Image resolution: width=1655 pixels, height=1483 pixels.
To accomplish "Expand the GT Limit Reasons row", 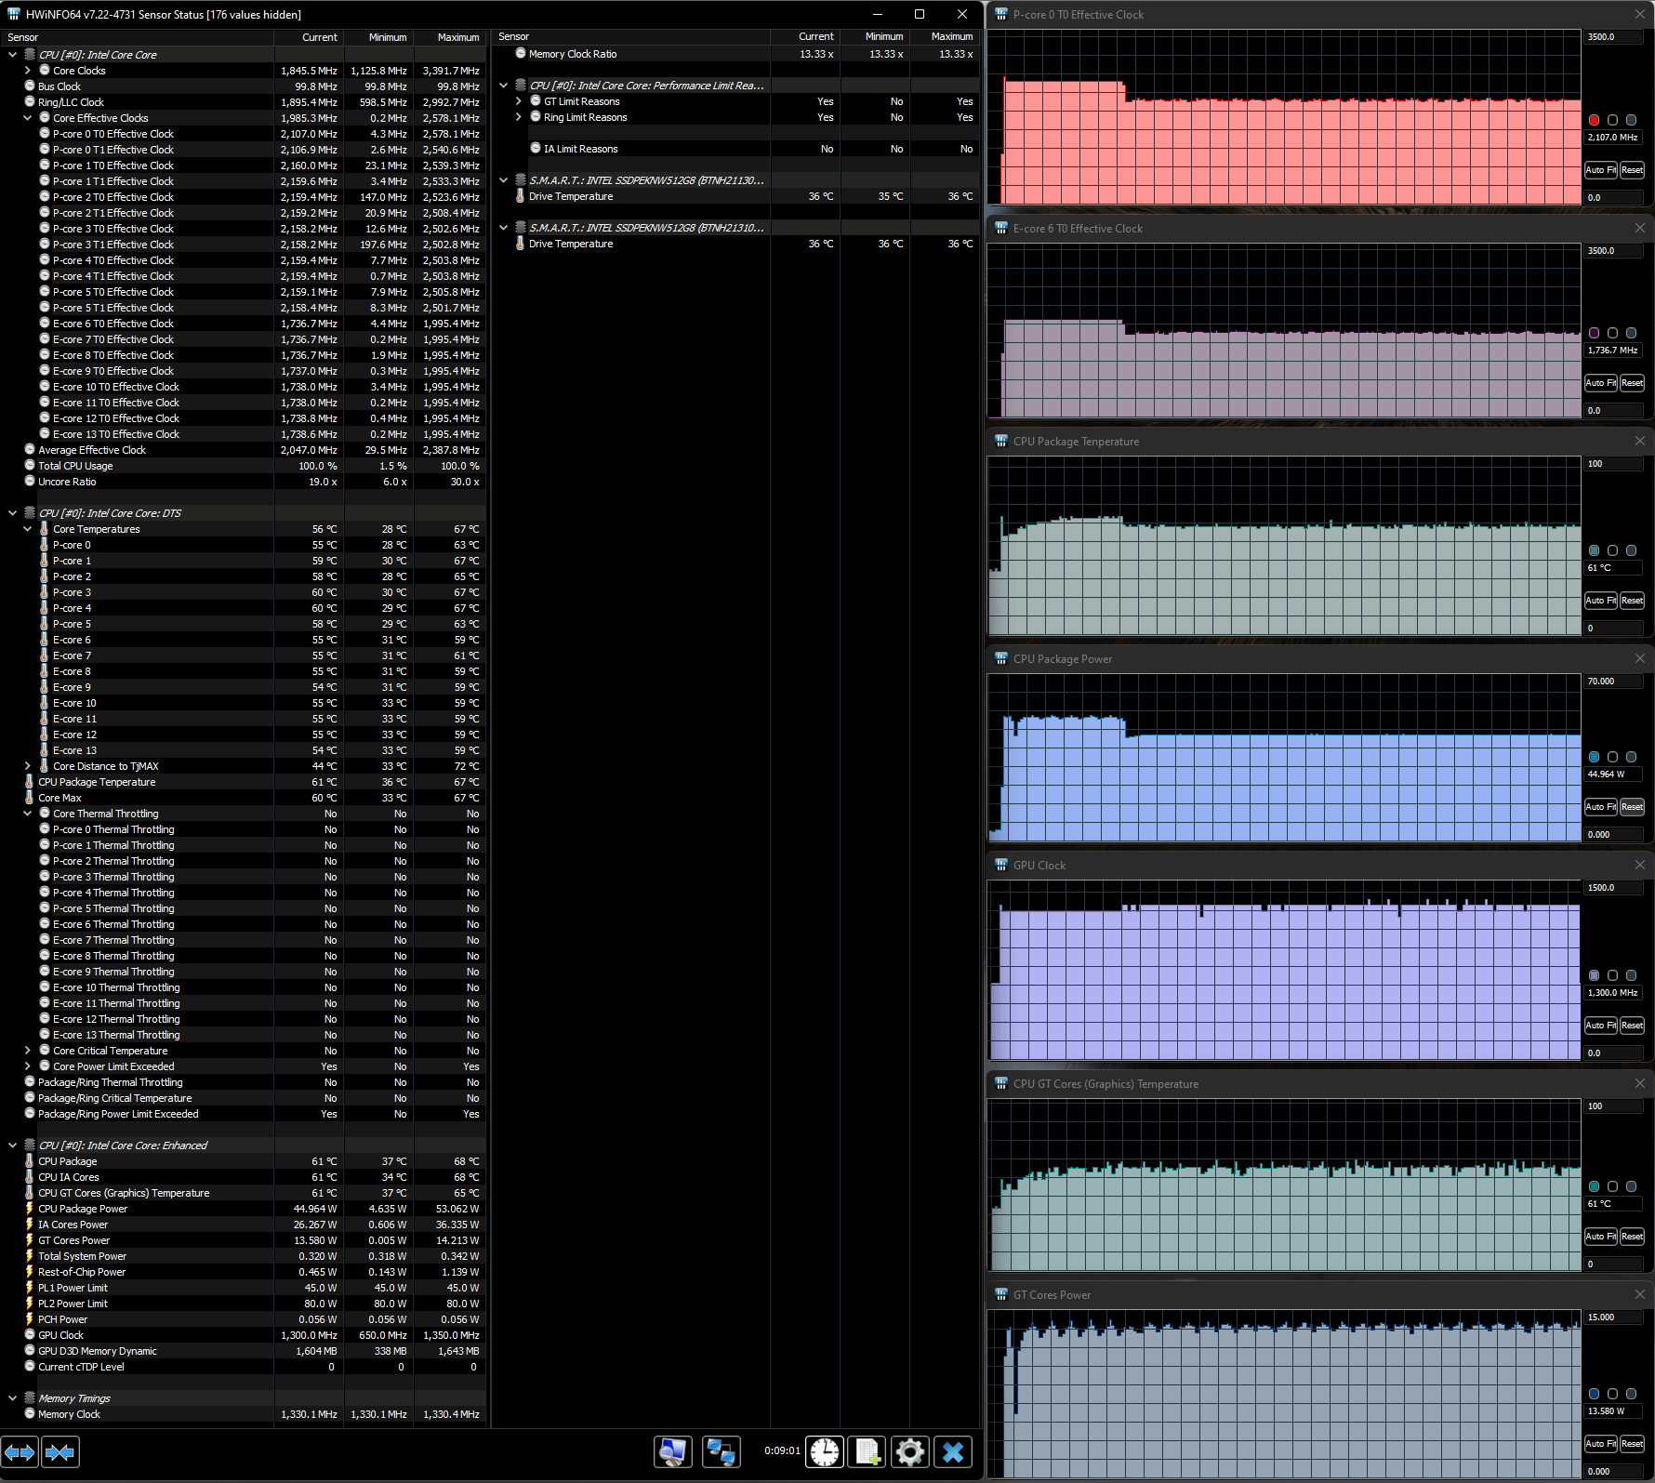I will point(519,101).
